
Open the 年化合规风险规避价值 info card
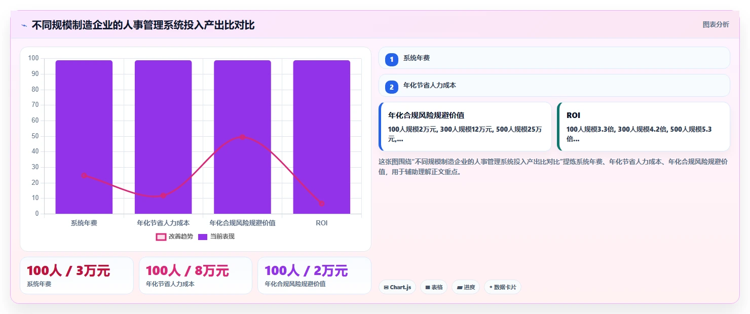465,127
